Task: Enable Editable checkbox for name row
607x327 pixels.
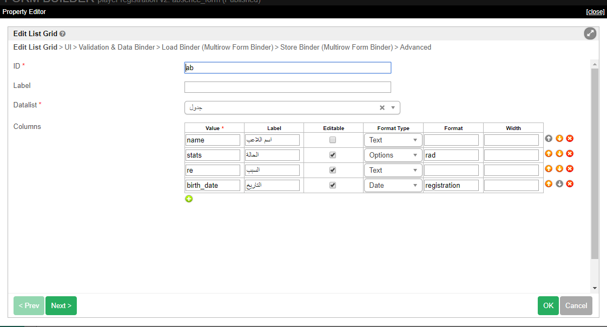Action: coord(333,140)
